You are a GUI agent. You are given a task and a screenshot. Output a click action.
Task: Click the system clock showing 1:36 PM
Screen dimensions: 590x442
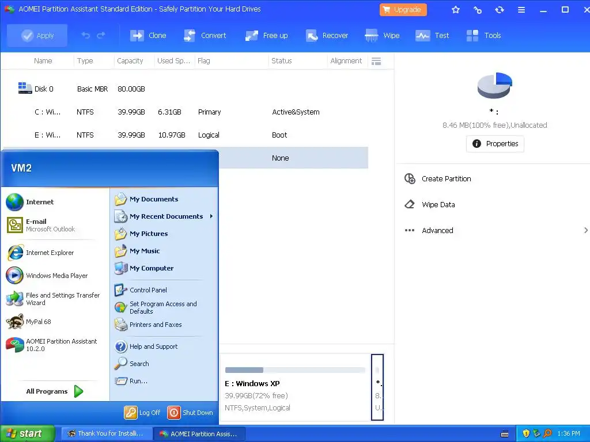point(569,434)
